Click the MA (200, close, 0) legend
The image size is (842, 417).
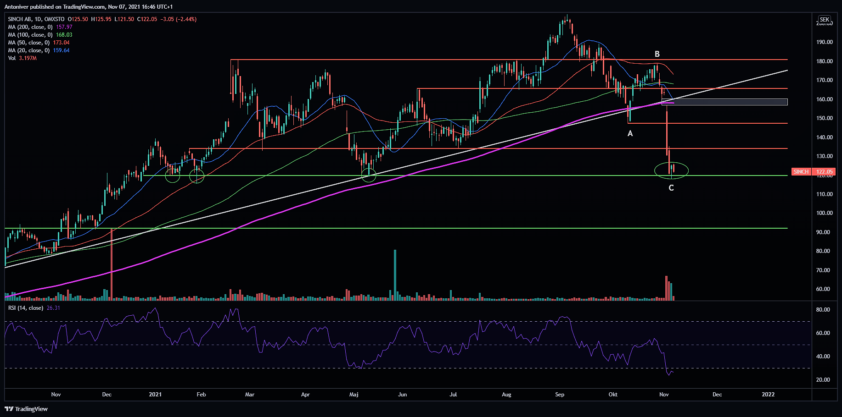pos(30,27)
